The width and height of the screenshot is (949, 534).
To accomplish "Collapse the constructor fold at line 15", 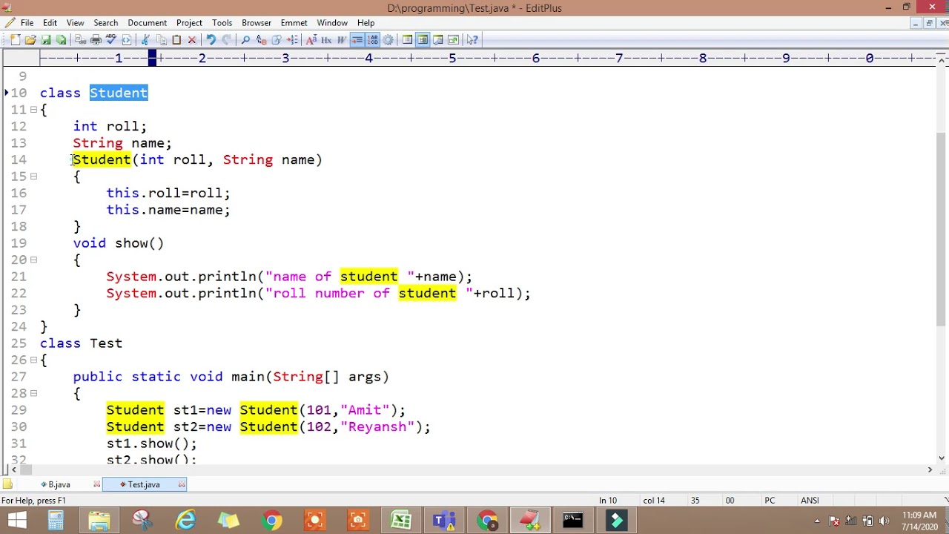I will [x=33, y=177].
